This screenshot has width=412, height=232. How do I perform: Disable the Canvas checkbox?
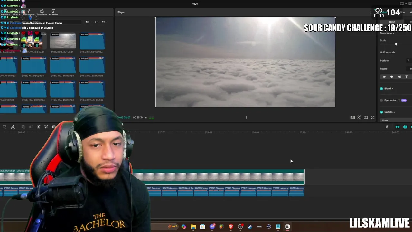(381, 112)
